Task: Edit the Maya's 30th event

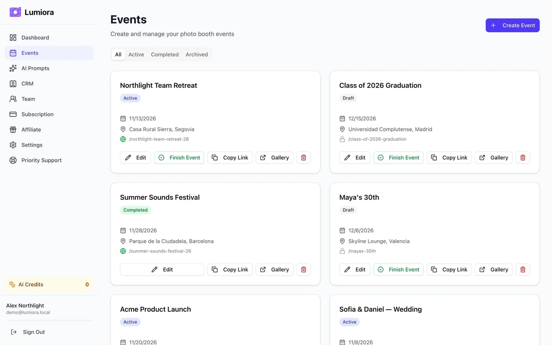Action: [x=355, y=269]
